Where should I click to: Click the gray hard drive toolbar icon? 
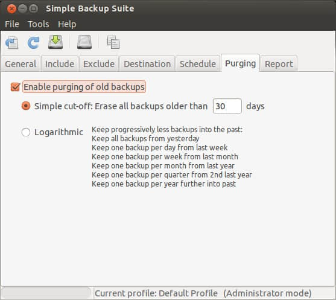tap(84, 42)
